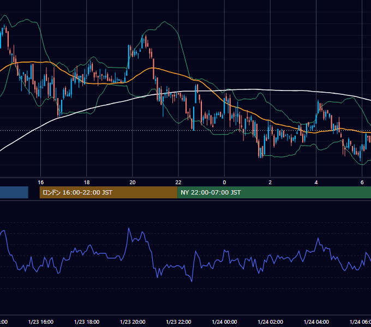Click the ロンドン 16:00-22:00 JST session bar
The width and height of the screenshot is (371, 327).
point(109,192)
